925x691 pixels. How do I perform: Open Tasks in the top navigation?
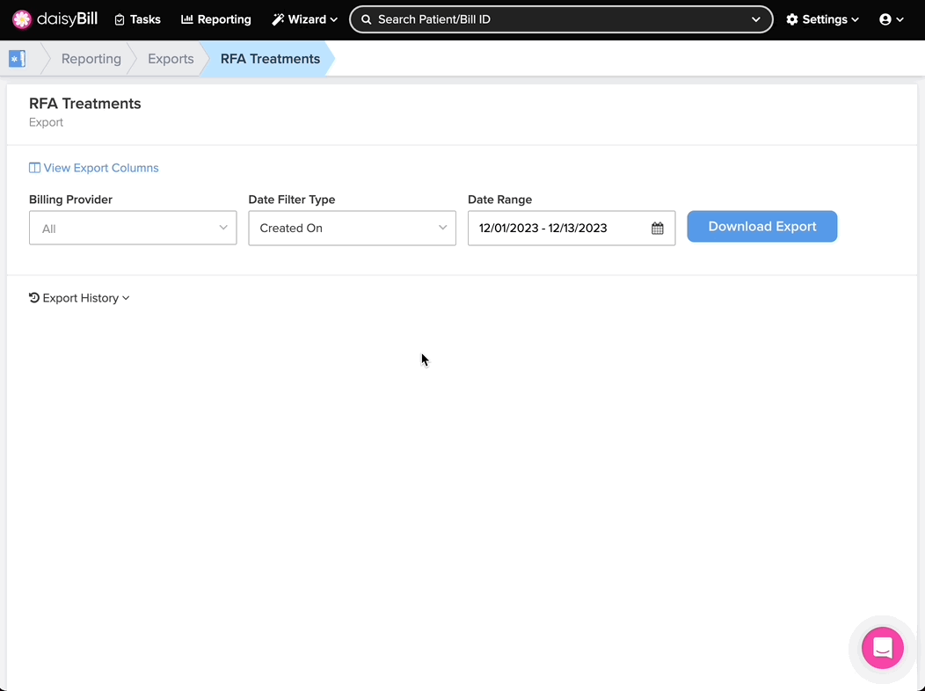click(137, 19)
